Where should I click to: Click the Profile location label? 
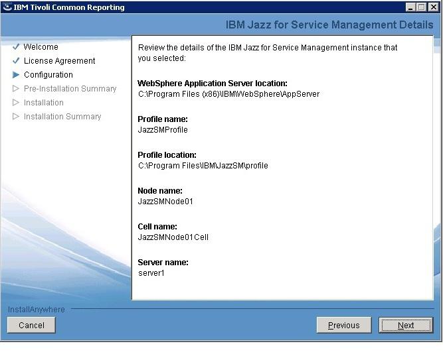click(x=167, y=155)
